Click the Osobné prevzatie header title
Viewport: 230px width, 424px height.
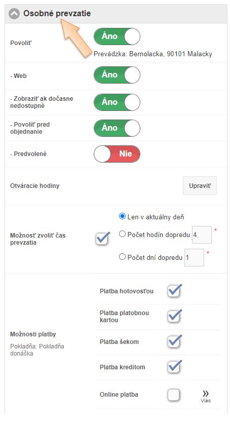pos(57,13)
